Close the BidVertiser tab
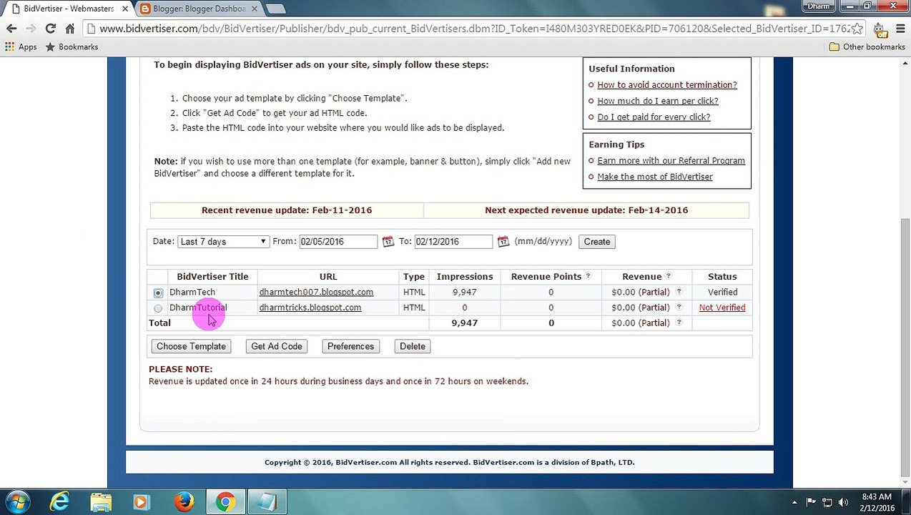The image size is (911, 515). tap(126, 9)
